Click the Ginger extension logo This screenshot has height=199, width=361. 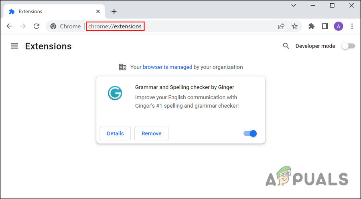tap(115, 93)
